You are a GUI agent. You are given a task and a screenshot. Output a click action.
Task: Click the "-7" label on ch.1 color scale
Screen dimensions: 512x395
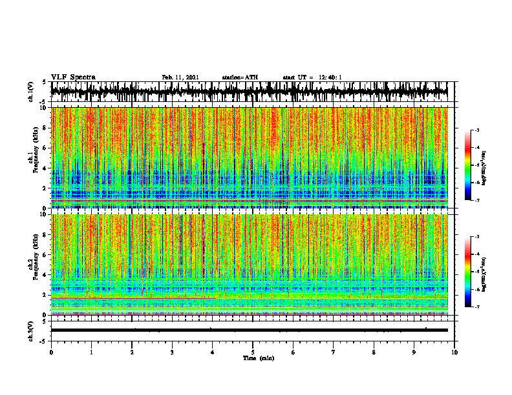pos(477,200)
